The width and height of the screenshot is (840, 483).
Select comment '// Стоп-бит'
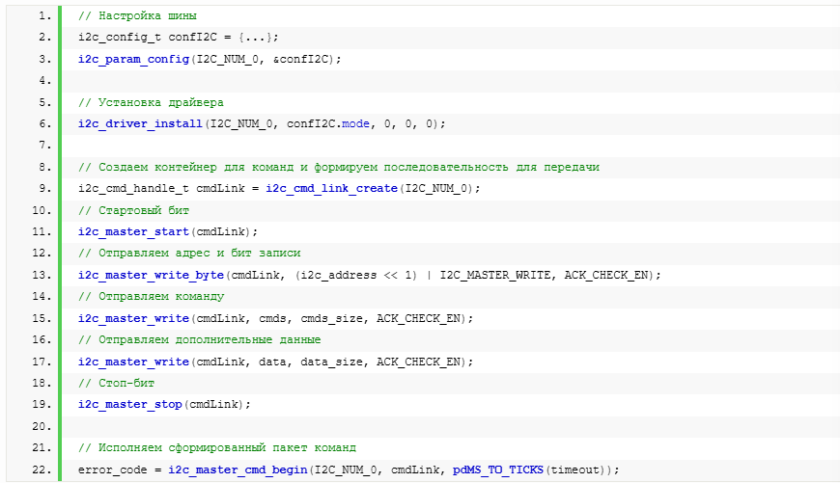[116, 384]
